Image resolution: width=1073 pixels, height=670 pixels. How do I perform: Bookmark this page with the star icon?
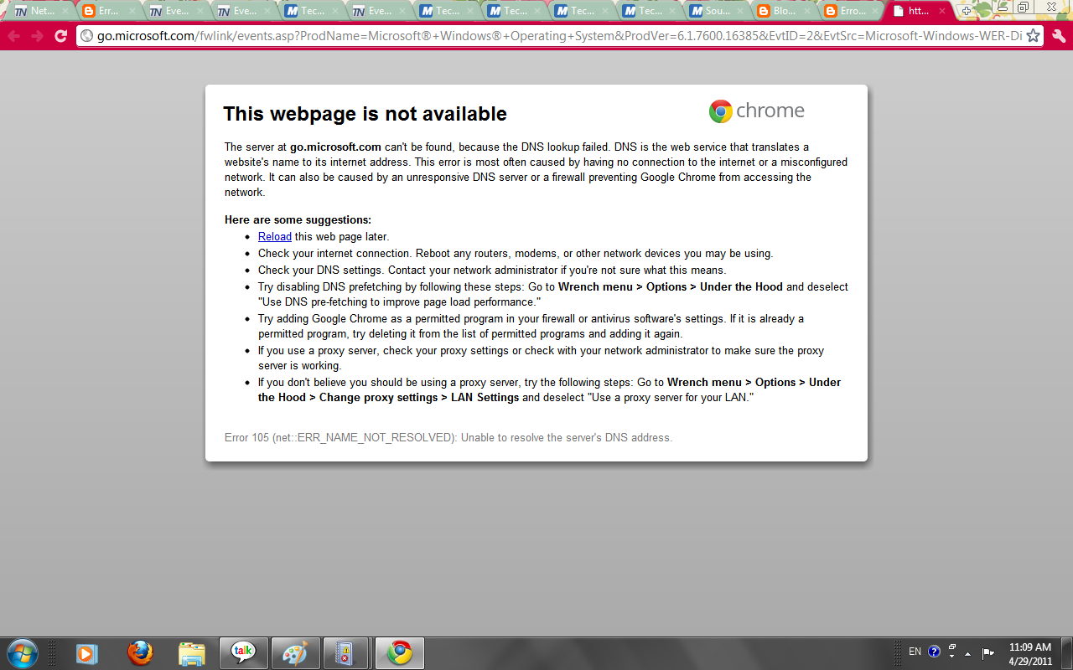point(1033,36)
